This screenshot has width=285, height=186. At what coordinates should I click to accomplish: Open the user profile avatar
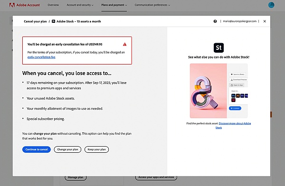click(x=271, y=5)
